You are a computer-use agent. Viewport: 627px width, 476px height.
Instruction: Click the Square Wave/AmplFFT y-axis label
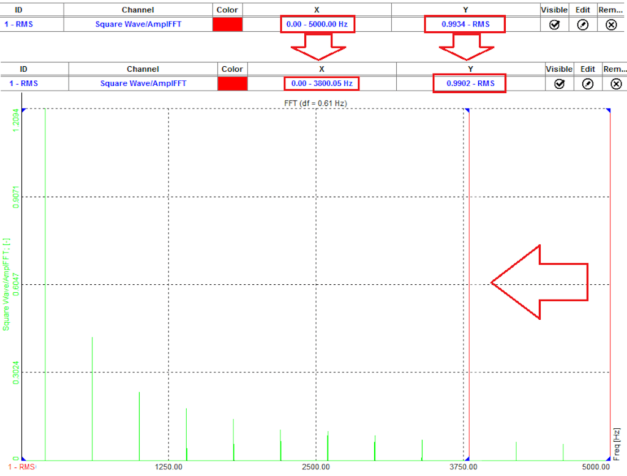[x=6, y=284]
